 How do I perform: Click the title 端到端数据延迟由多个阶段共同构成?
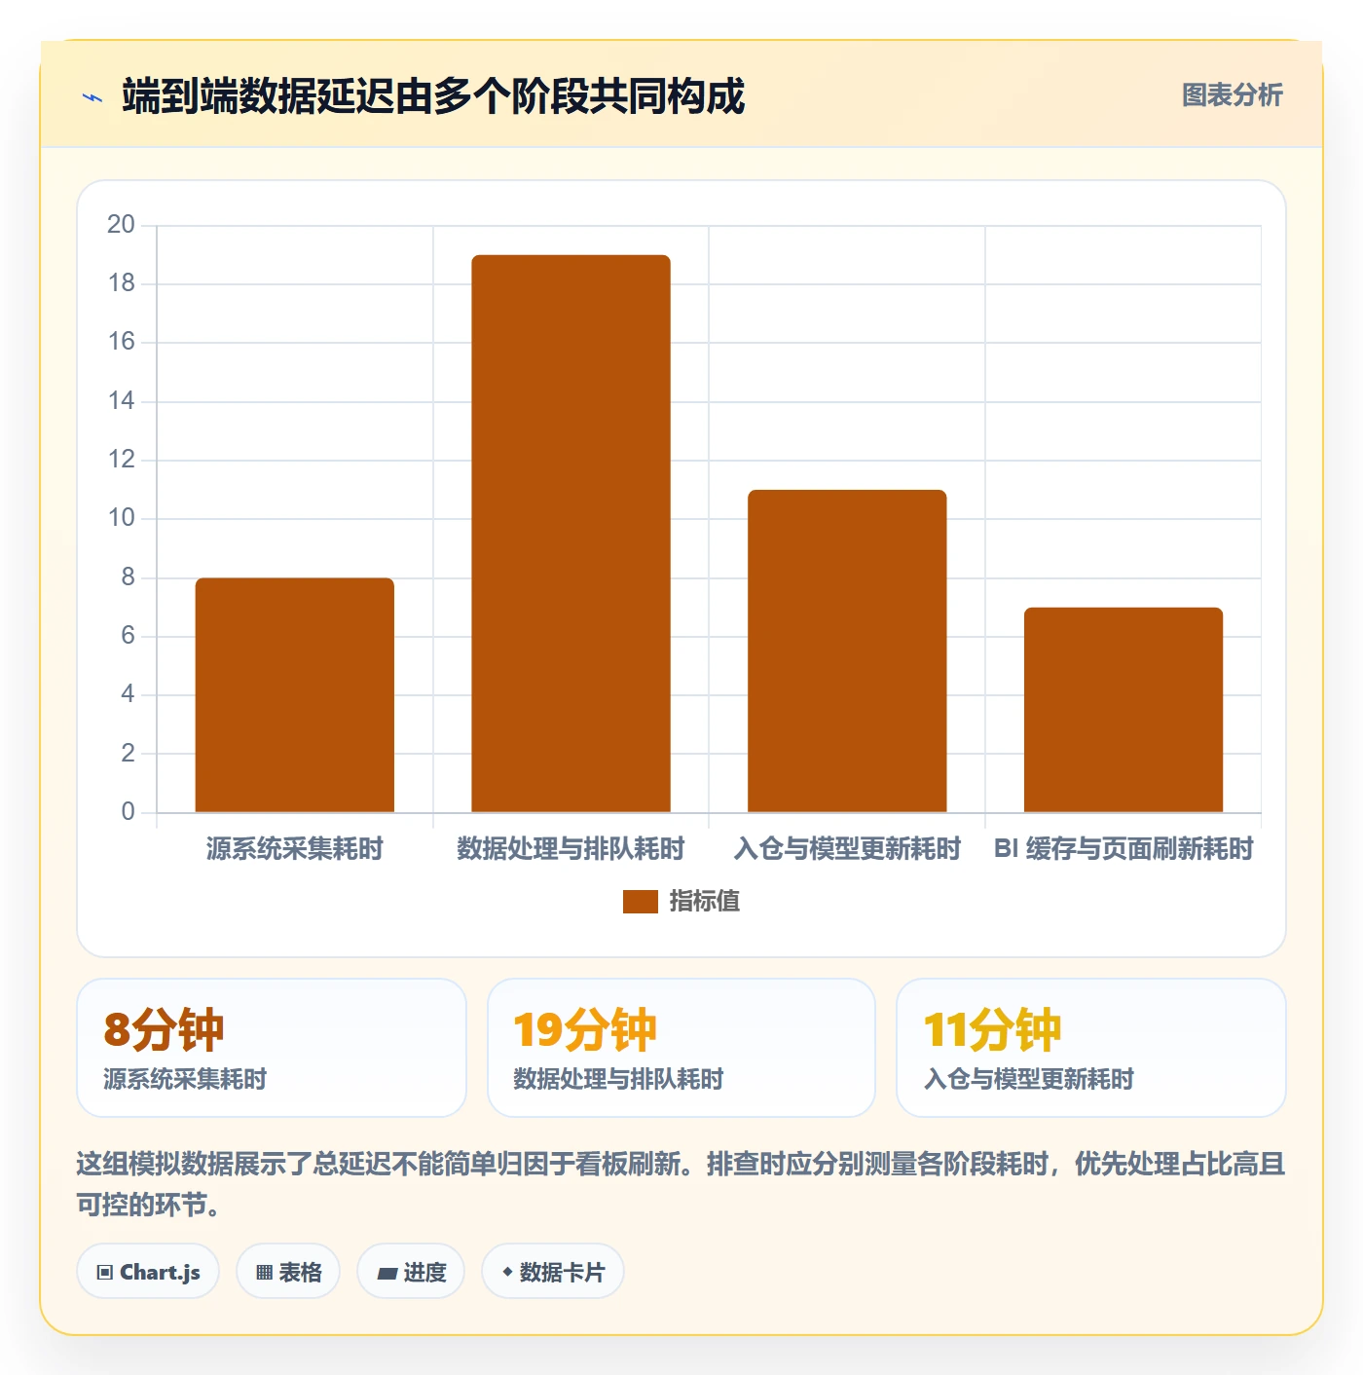(433, 96)
